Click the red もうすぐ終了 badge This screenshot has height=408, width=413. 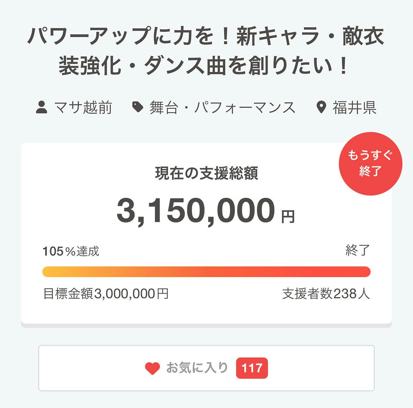click(x=370, y=164)
